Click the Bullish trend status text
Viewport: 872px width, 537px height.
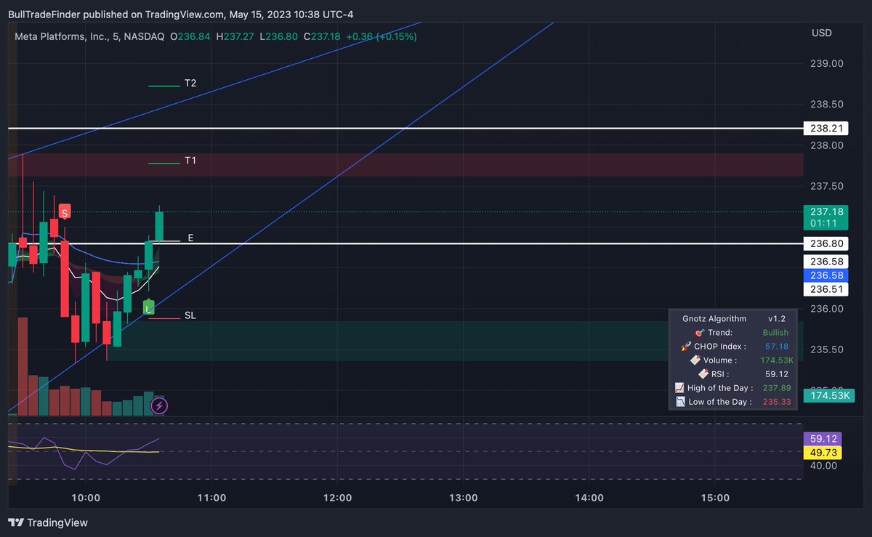(x=777, y=332)
